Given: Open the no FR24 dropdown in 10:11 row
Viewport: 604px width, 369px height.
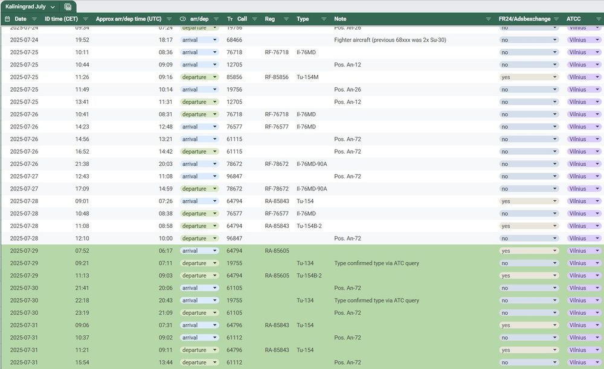Looking at the screenshot, I should click(x=529, y=52).
